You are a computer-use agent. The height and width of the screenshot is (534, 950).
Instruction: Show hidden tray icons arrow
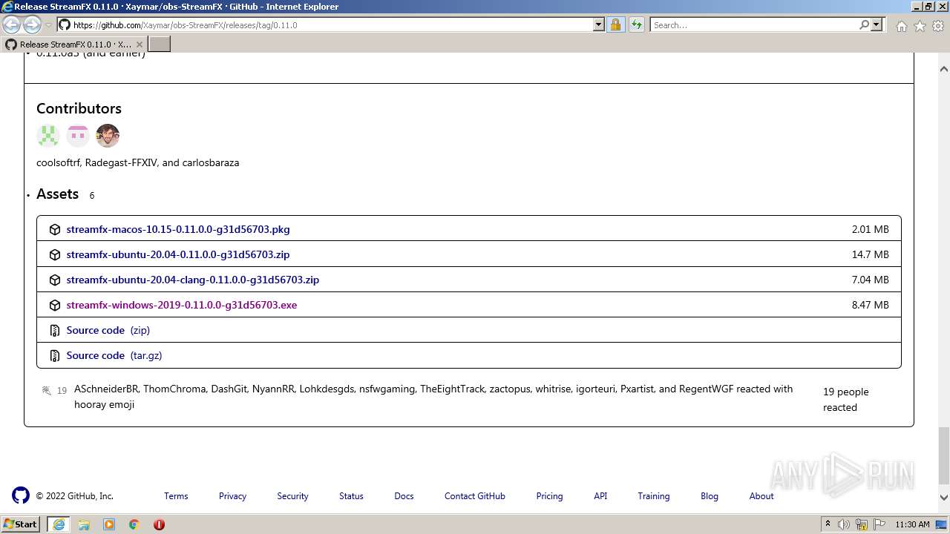click(x=828, y=524)
